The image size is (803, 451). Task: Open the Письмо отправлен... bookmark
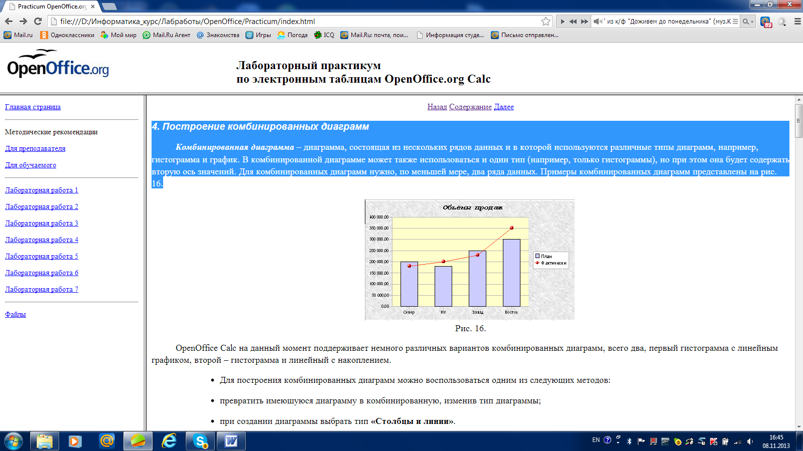[524, 35]
